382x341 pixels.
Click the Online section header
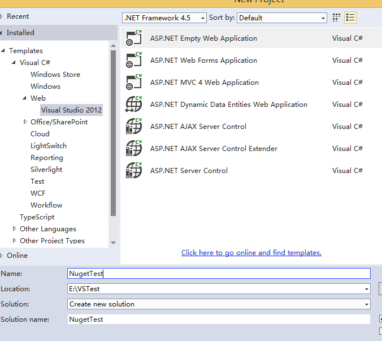point(17,256)
